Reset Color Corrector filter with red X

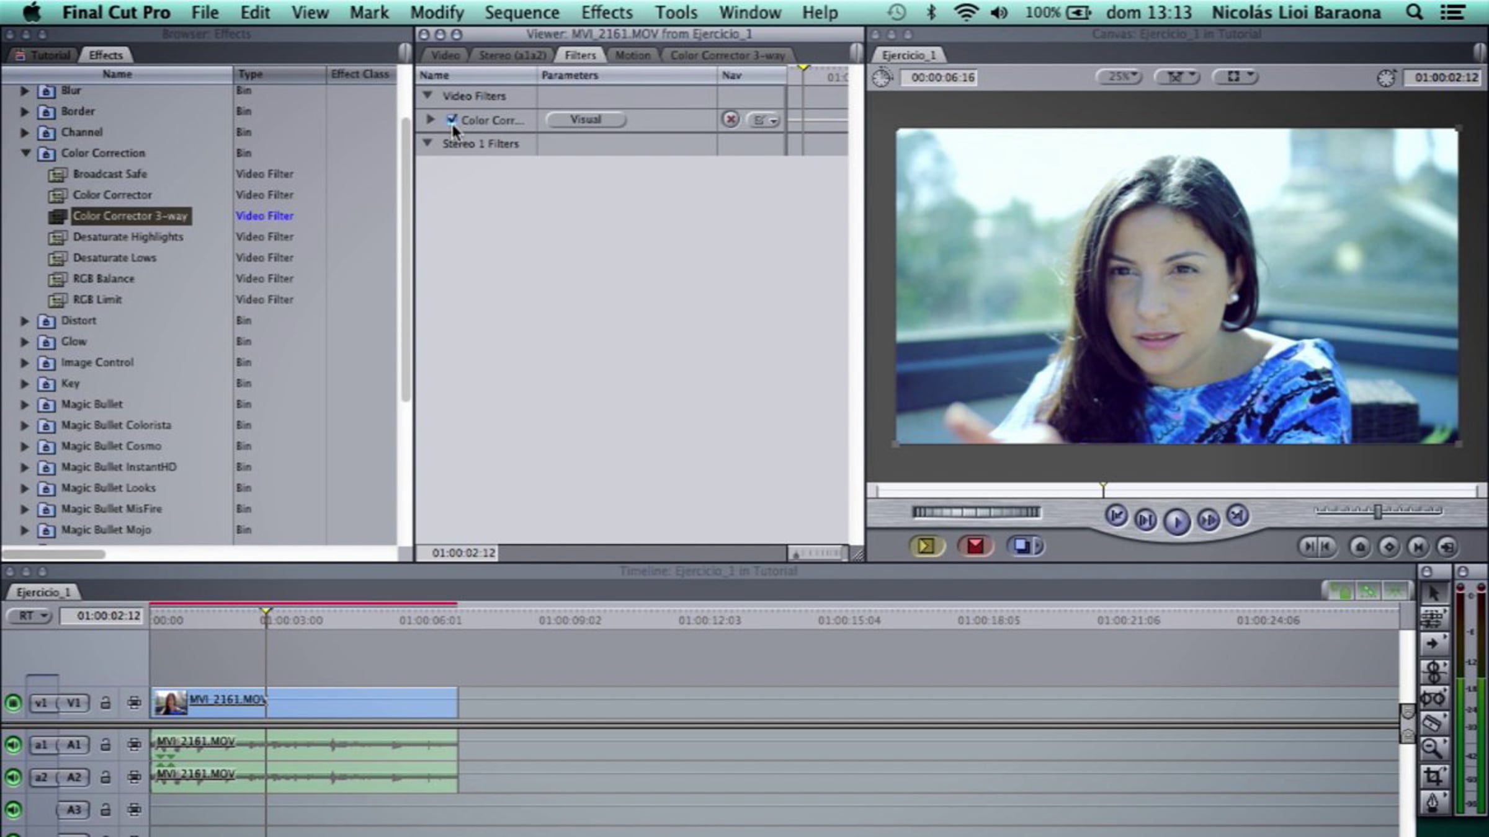pos(730,120)
